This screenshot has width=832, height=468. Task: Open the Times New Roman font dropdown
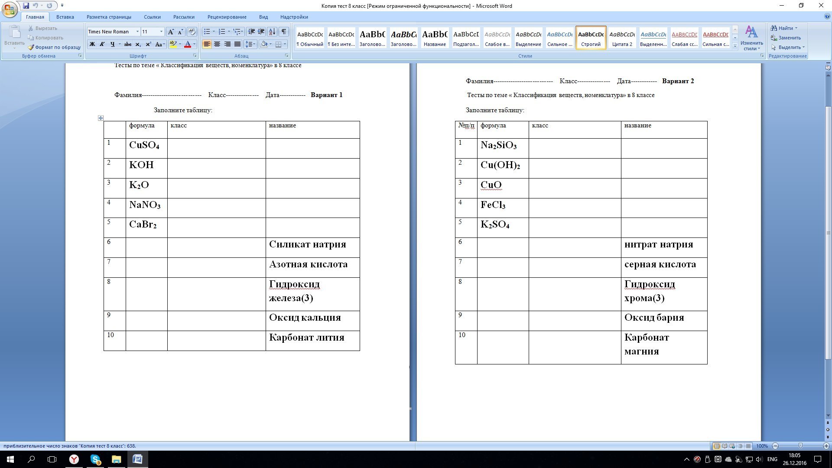pyautogui.click(x=137, y=32)
